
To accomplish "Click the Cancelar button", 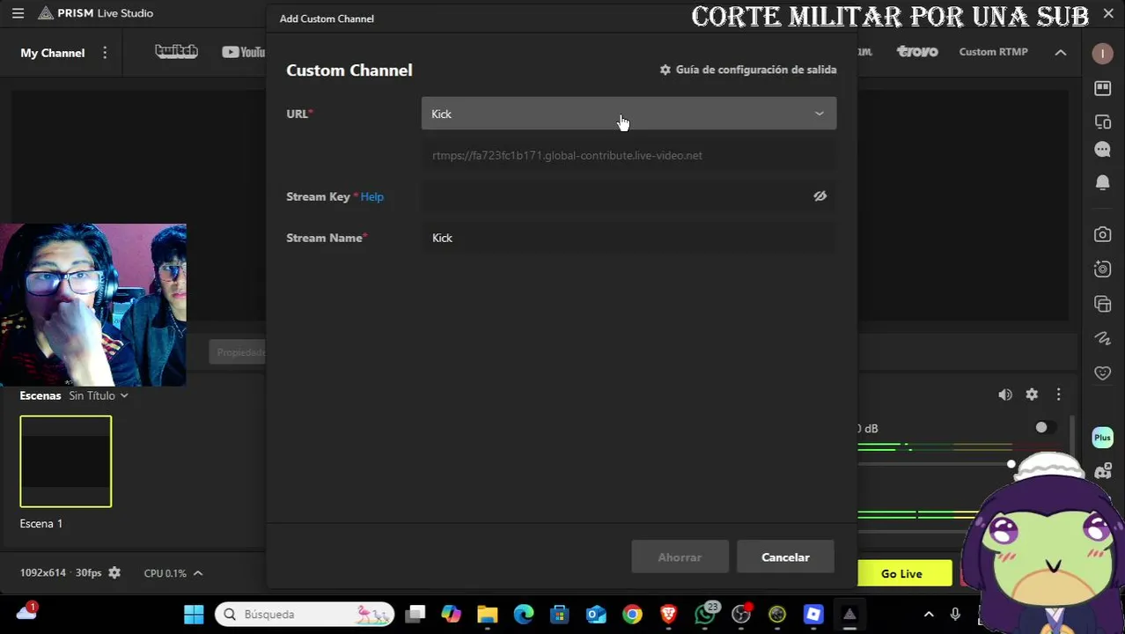I will [x=785, y=557].
